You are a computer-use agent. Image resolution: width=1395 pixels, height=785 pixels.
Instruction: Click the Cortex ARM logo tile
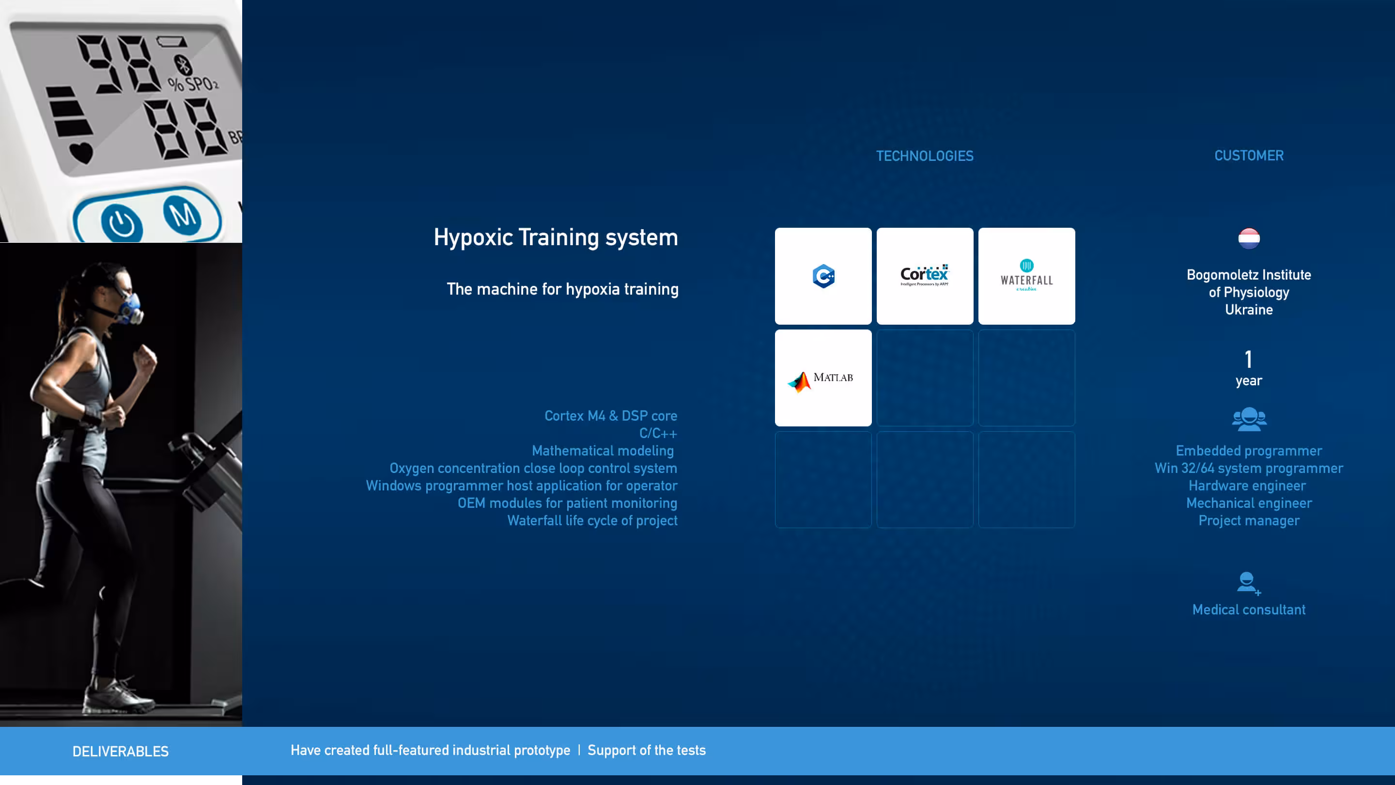point(924,276)
